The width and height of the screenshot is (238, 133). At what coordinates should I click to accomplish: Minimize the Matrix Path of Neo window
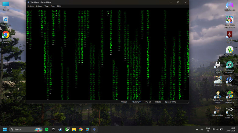171,2
